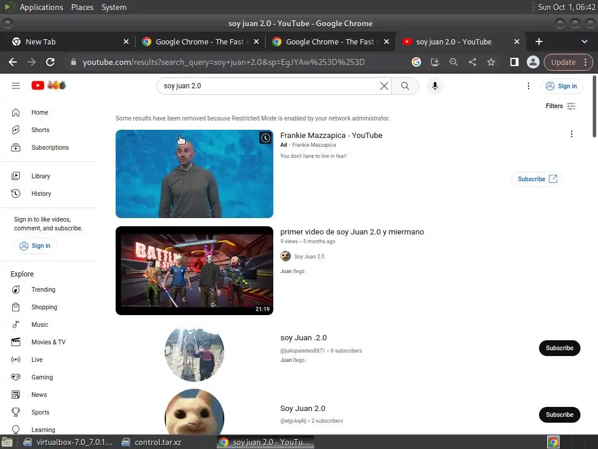Open the Places system menu
598x449 pixels.
82,7
